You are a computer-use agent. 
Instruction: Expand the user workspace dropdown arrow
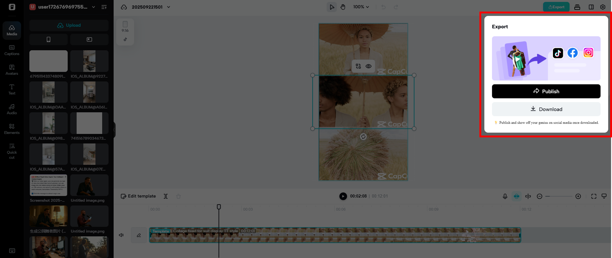pos(93,7)
